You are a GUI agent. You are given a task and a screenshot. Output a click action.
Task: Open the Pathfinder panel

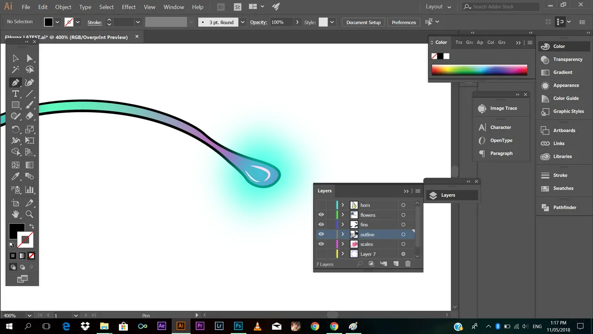pyautogui.click(x=565, y=207)
